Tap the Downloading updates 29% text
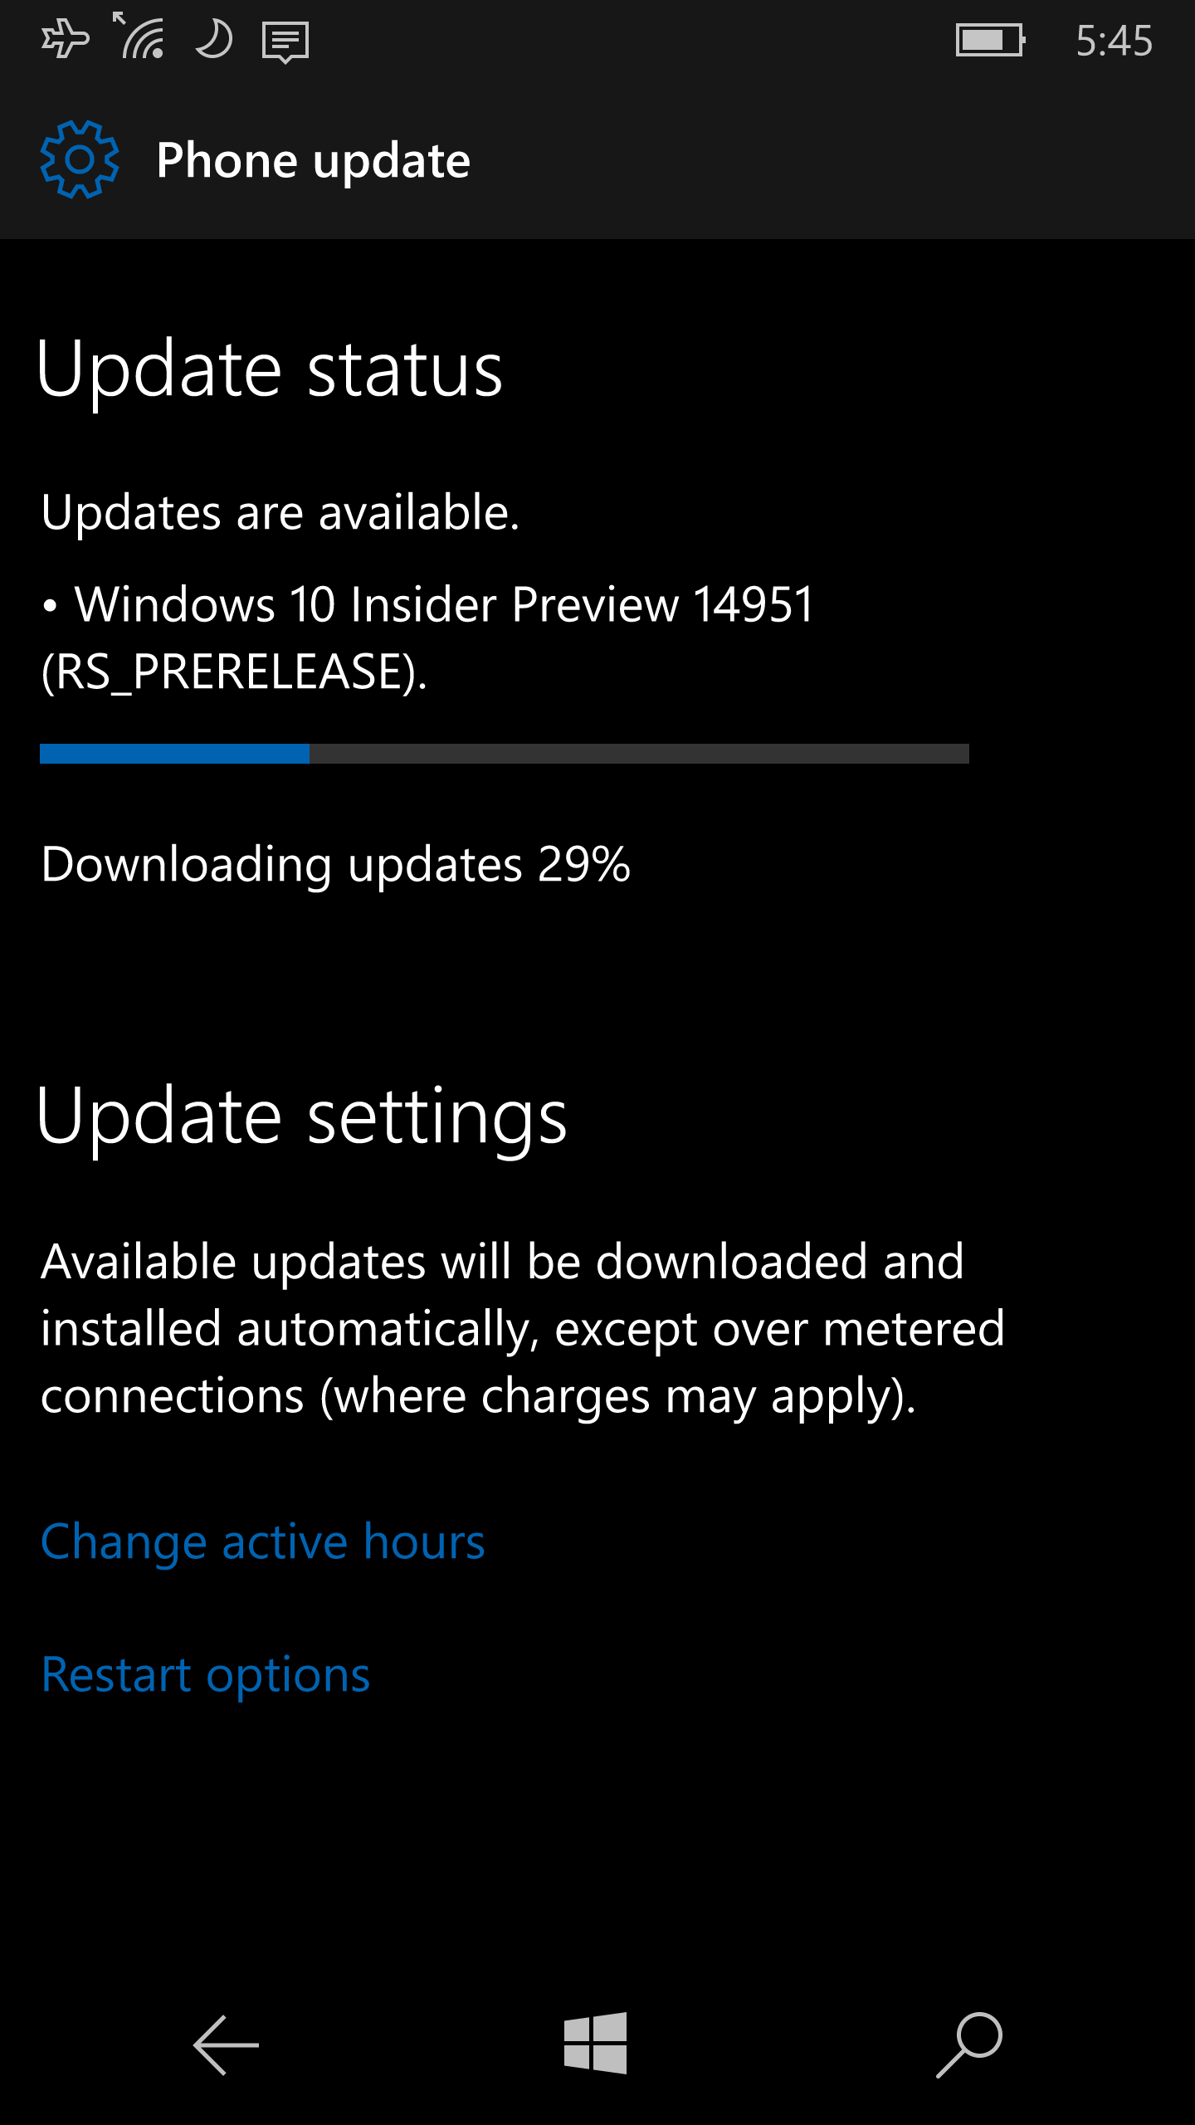 coord(336,865)
